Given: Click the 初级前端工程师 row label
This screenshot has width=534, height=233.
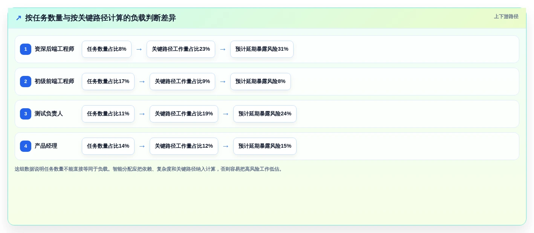Looking at the screenshot, I should (54, 82).
